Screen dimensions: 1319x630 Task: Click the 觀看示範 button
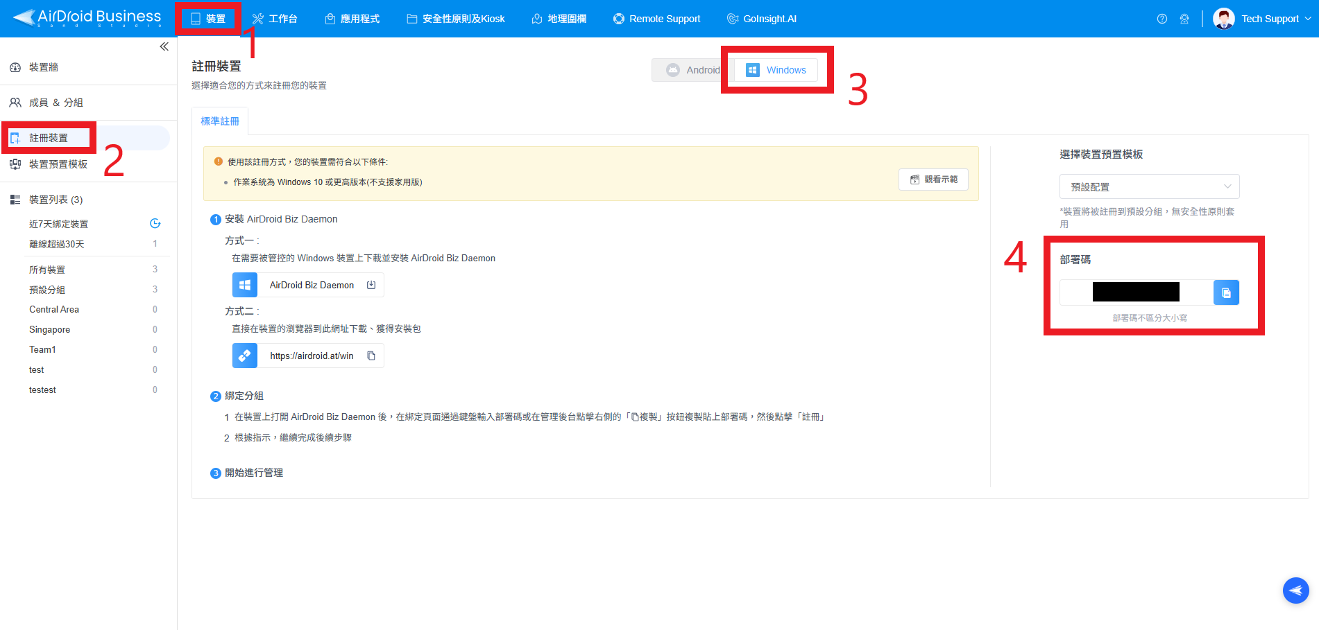(934, 180)
